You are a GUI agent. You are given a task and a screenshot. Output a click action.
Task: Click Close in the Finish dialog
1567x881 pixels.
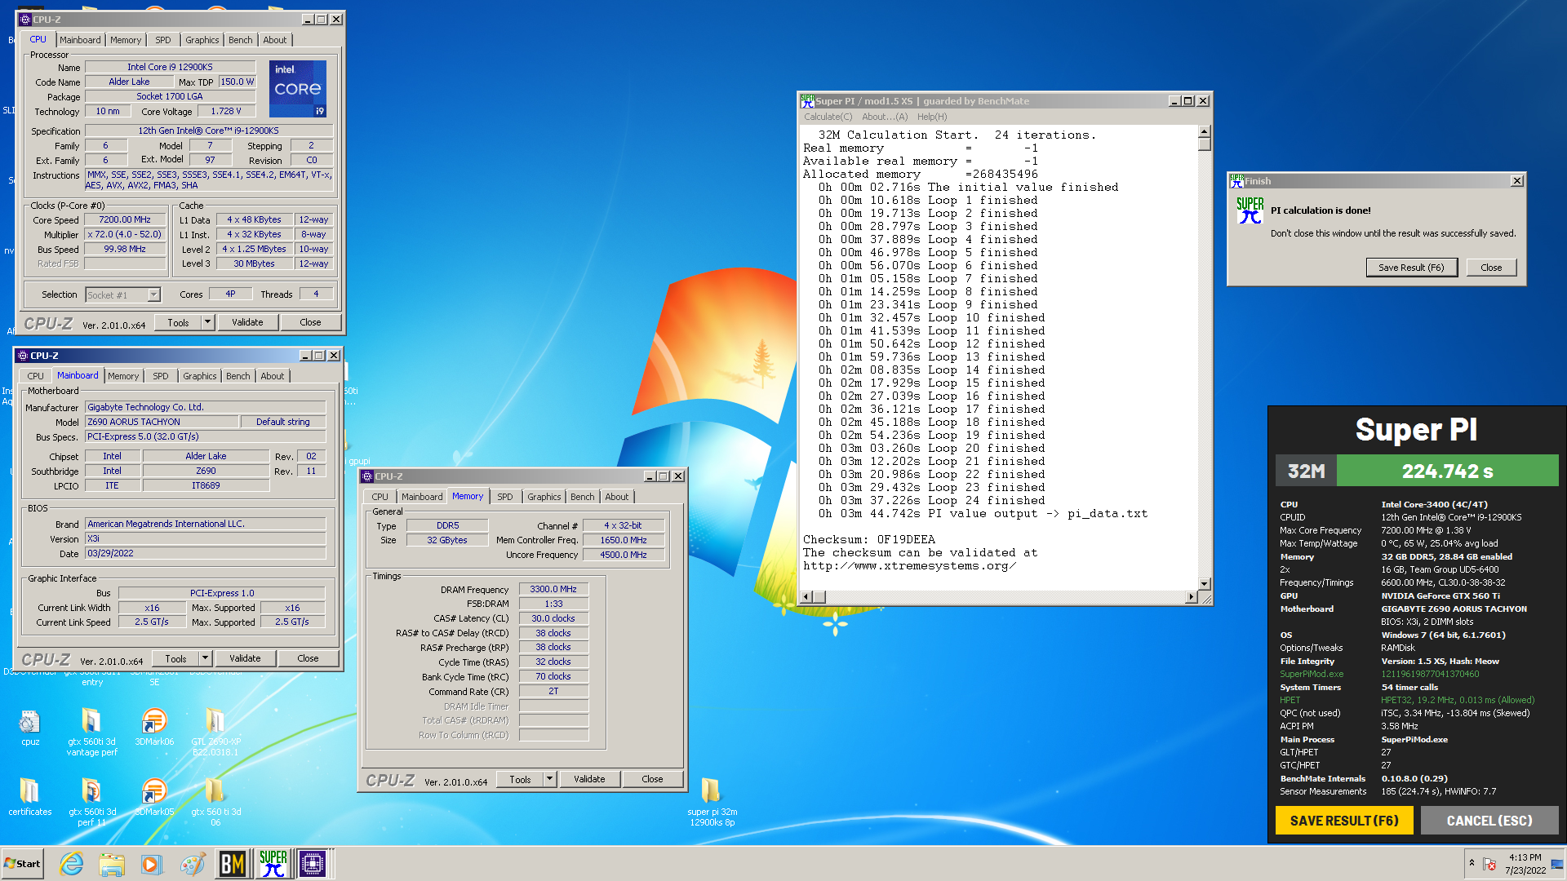(x=1491, y=268)
